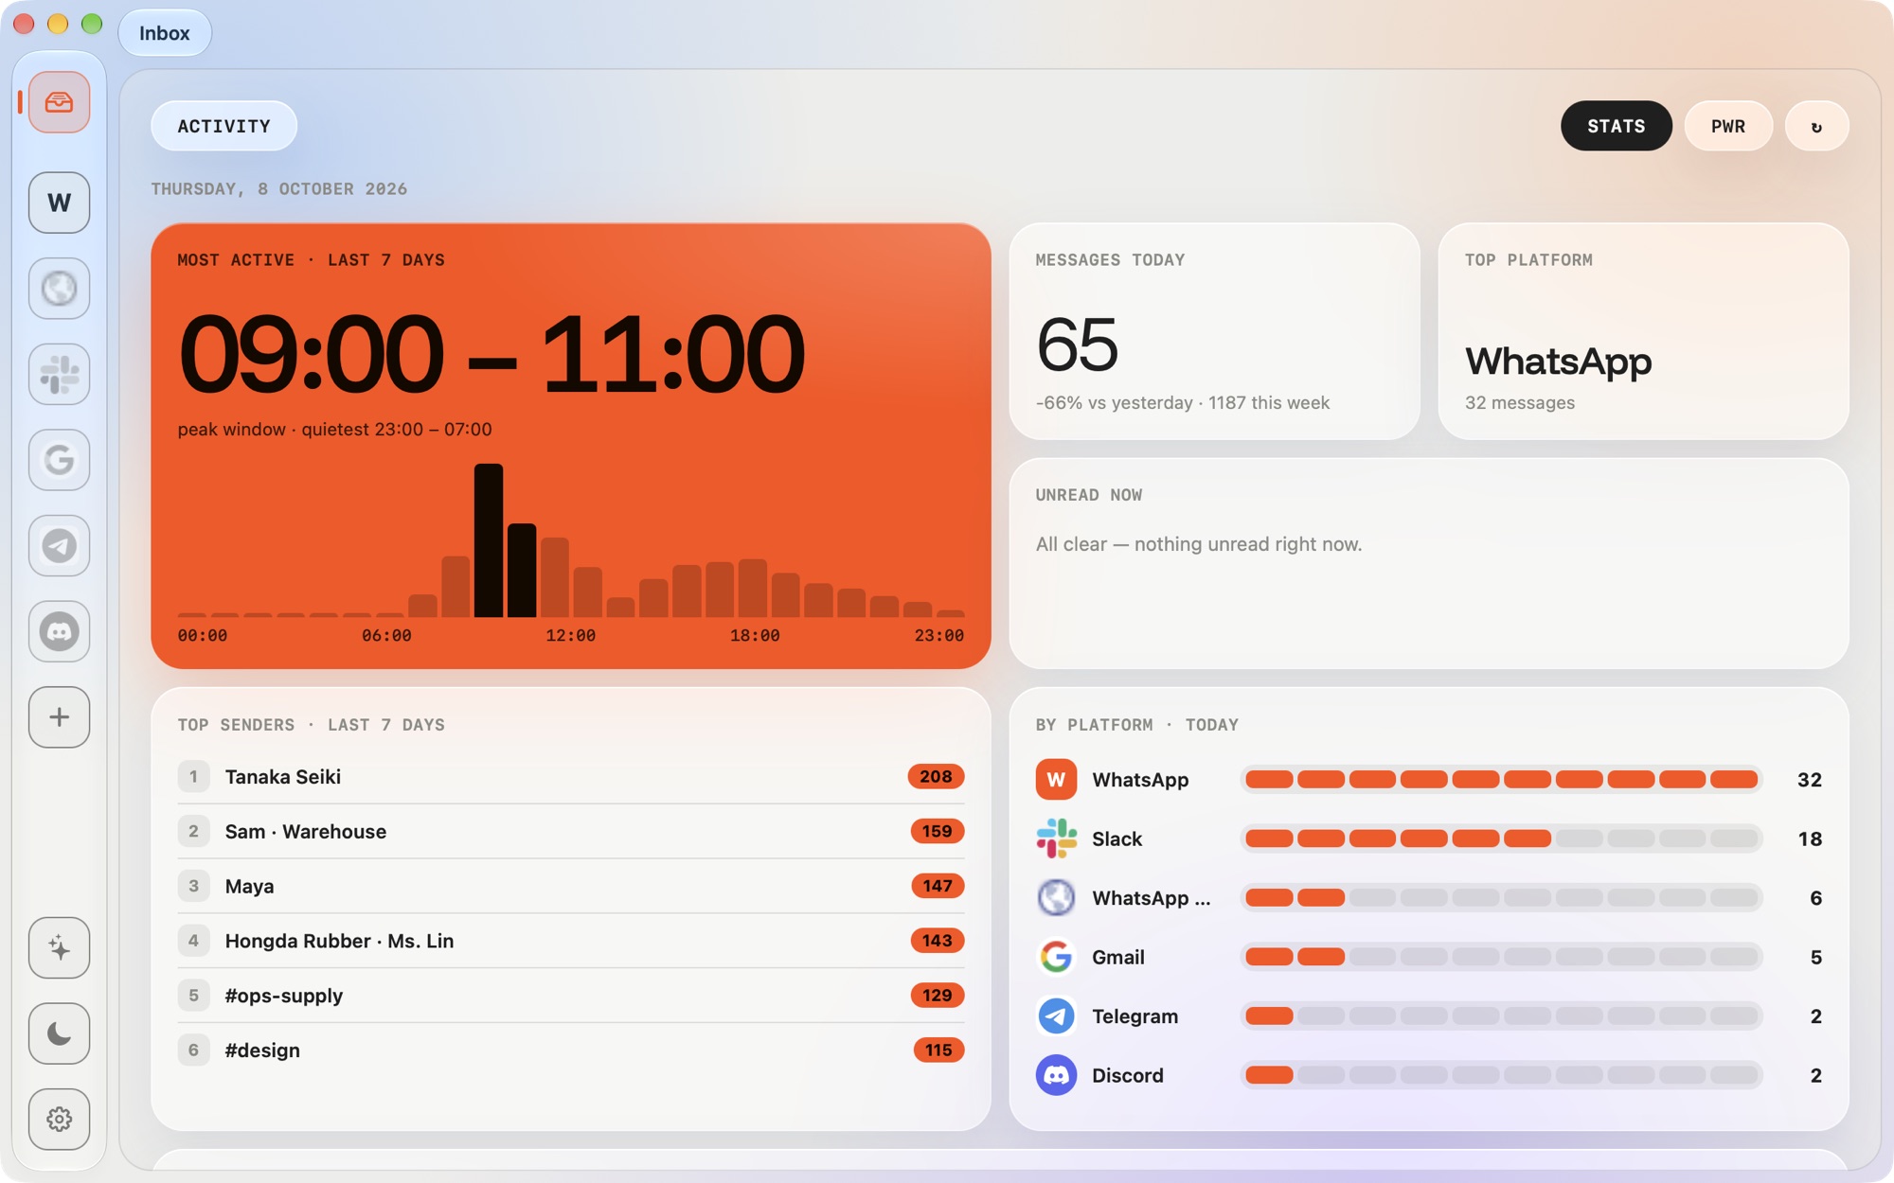Open Telegram from the sidebar
The image size is (1894, 1183).
[x=59, y=546]
